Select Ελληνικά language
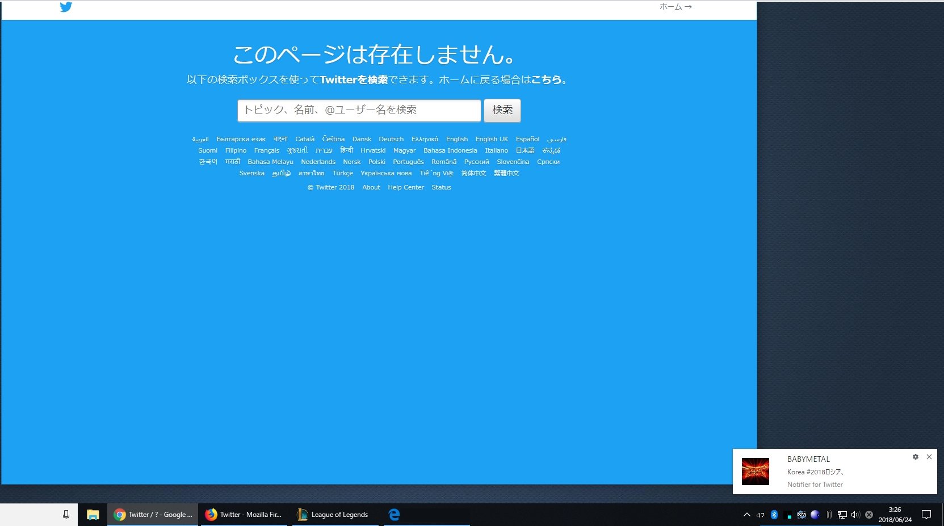The height and width of the screenshot is (526, 944). pyautogui.click(x=425, y=139)
